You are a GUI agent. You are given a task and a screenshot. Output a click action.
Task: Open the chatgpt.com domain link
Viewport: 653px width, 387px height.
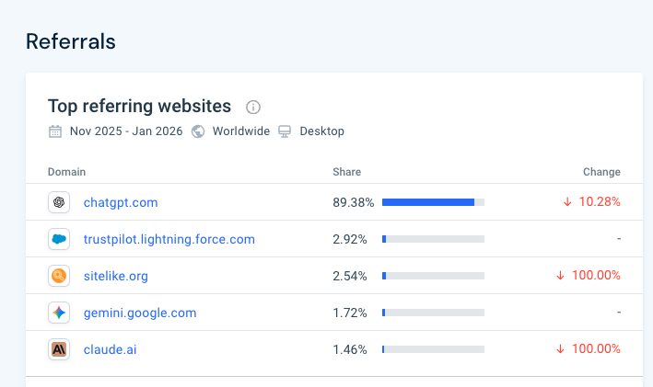point(120,202)
